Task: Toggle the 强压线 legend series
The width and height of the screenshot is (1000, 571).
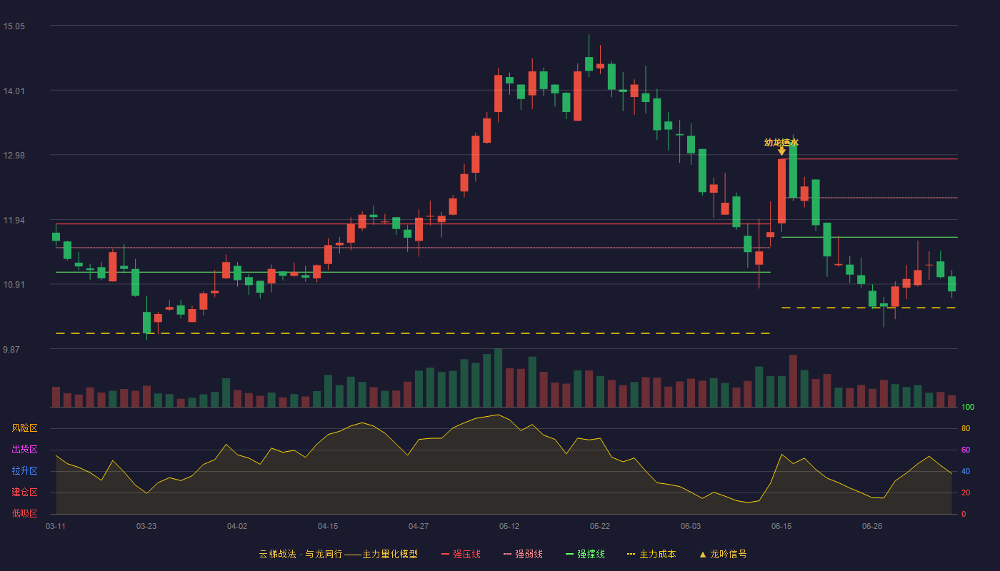Action: pyautogui.click(x=461, y=554)
